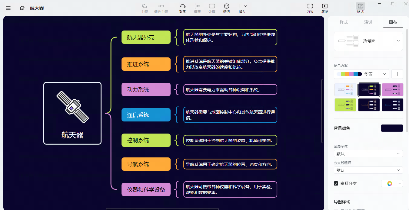Screen dimensions: 409x210
Task: Switch to the 样式 tab
Action: (344, 22)
